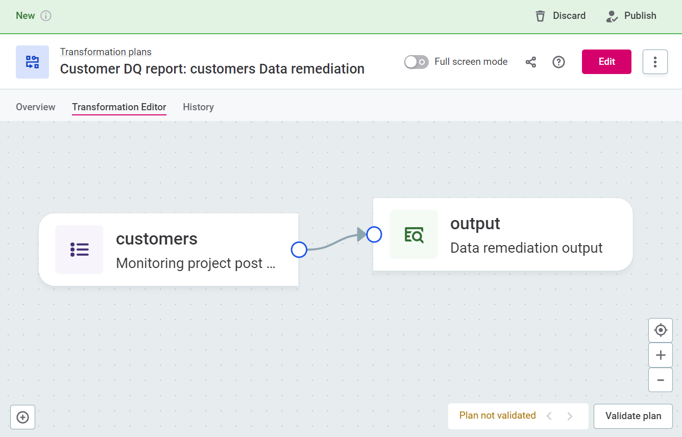Zoom out on the canvas with minus
682x437 pixels.
(660, 380)
